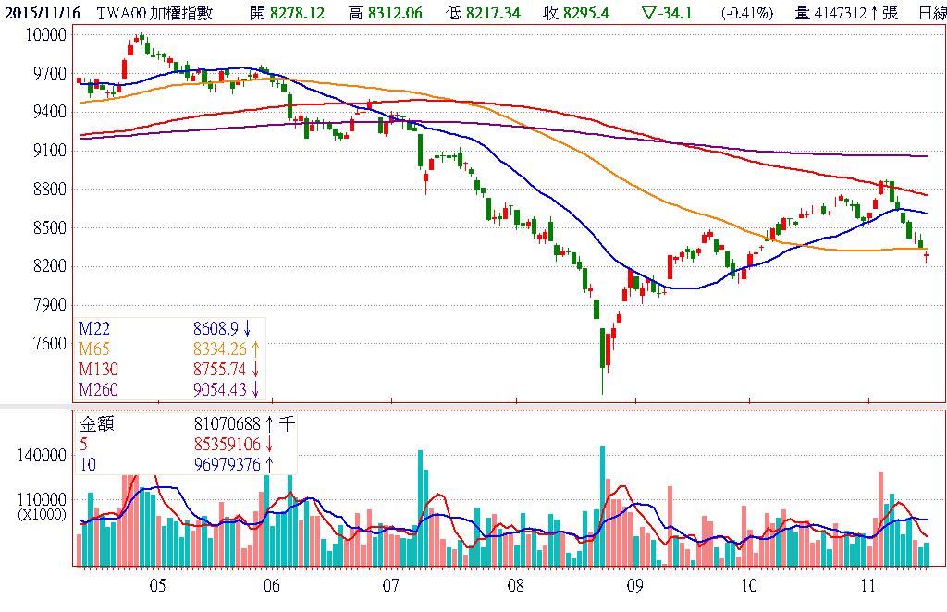Click the M260 value 9054.43
The width and height of the screenshot is (947, 612).
pyautogui.click(x=220, y=389)
